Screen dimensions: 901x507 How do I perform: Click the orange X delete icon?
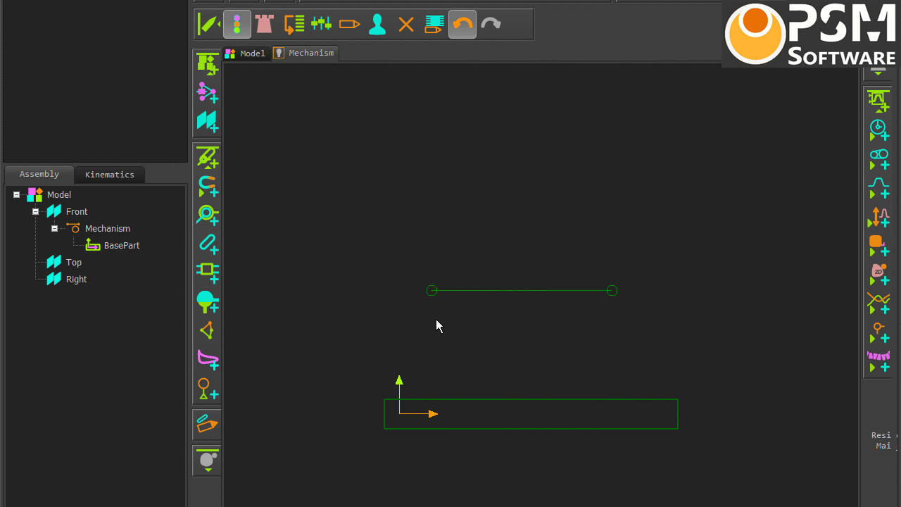coord(406,25)
